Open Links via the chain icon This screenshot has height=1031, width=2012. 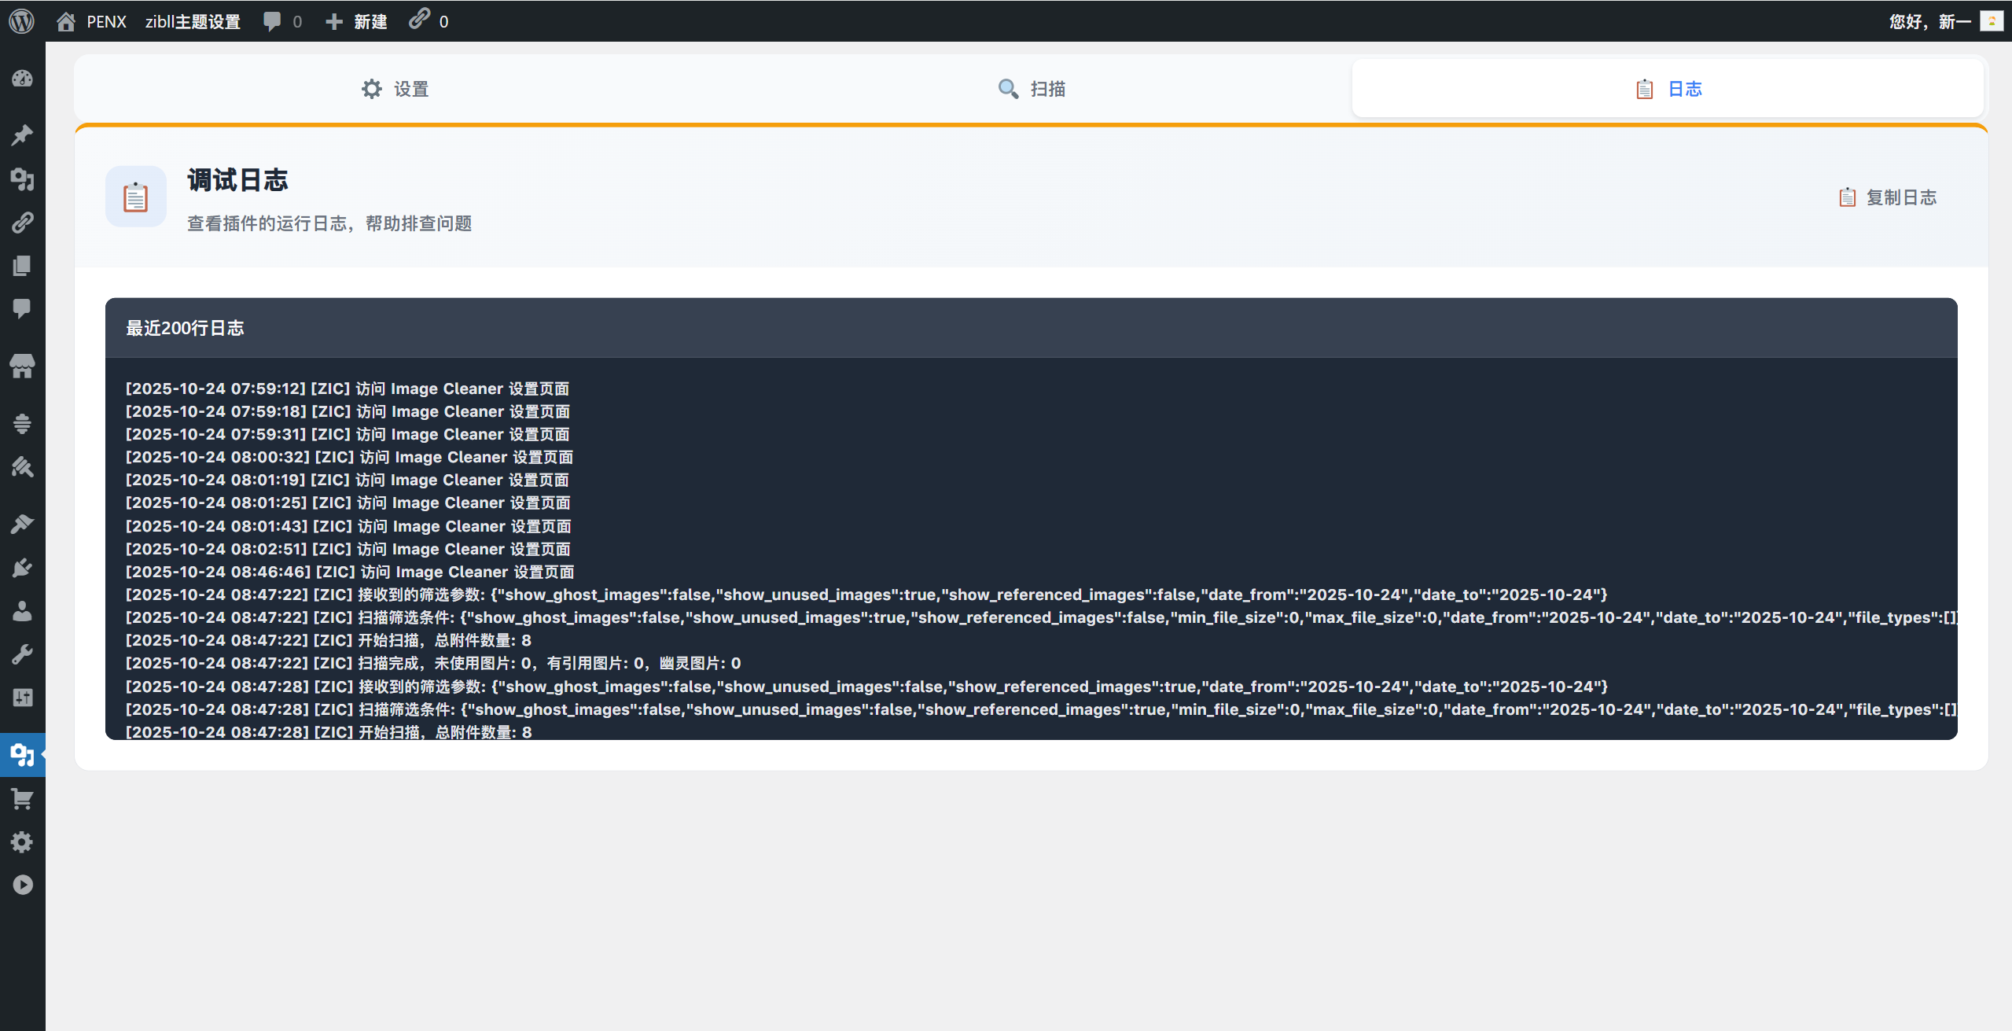(22, 223)
